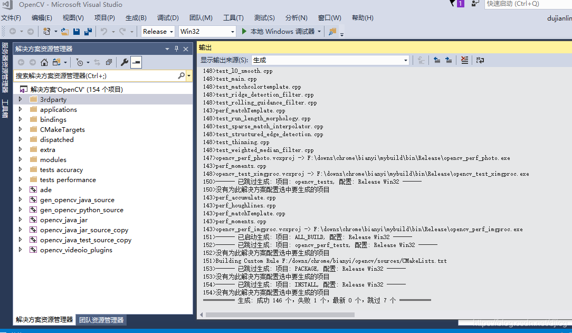
Task: Click the Undo arrow icon
Action: pyautogui.click(x=104, y=32)
